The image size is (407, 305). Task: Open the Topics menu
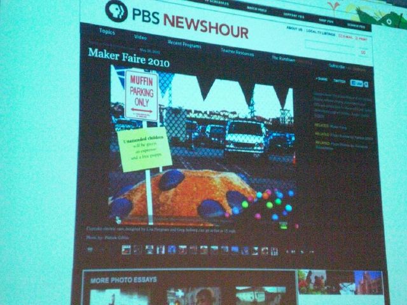point(107,32)
